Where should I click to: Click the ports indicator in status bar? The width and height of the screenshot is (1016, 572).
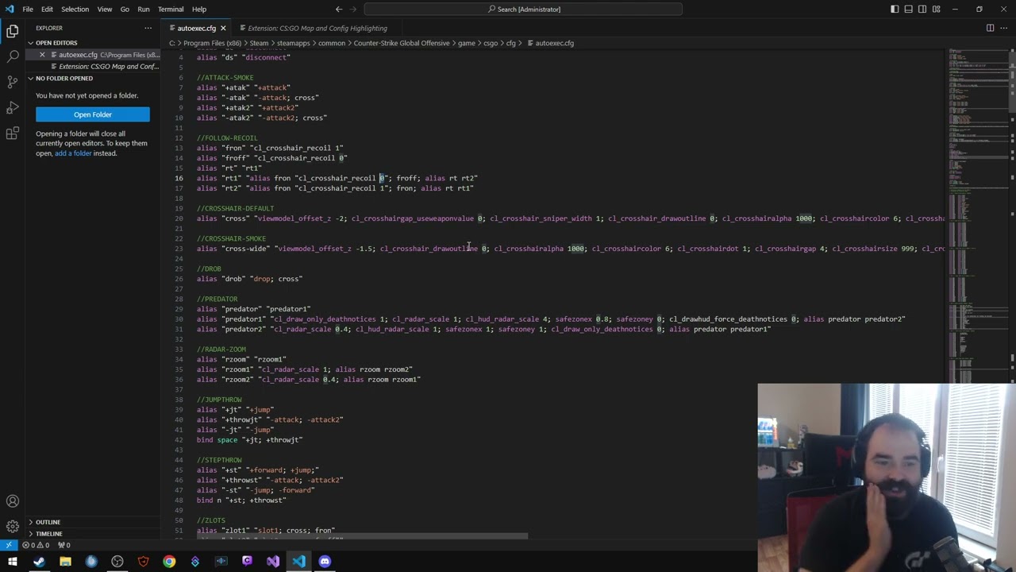(x=63, y=545)
